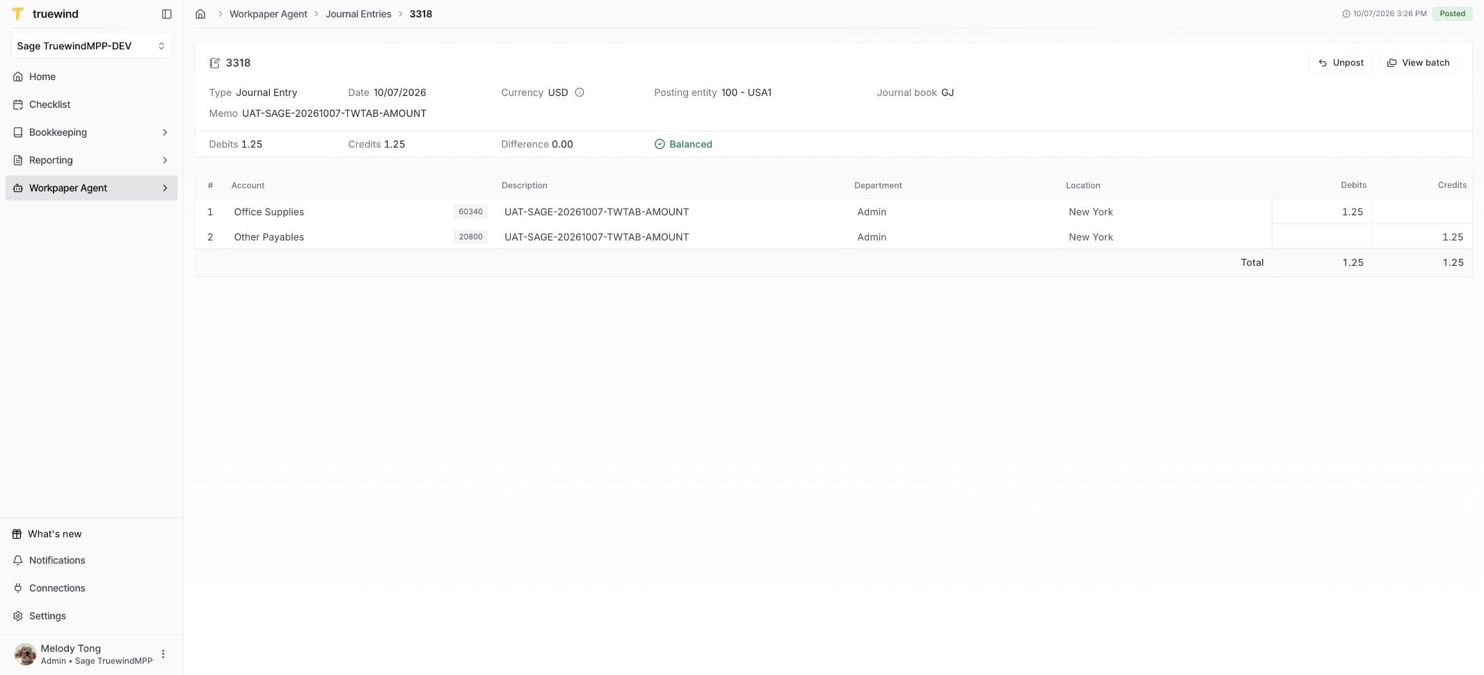Click the Location column header
The image size is (1484, 675).
click(x=1083, y=185)
